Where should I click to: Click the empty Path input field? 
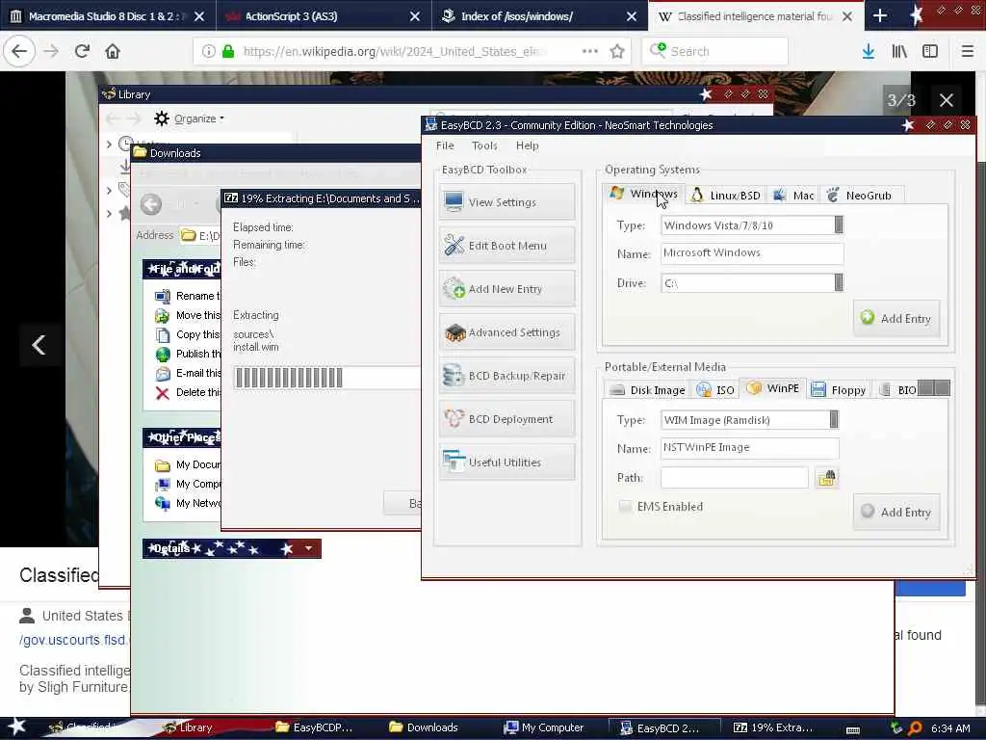tap(734, 478)
